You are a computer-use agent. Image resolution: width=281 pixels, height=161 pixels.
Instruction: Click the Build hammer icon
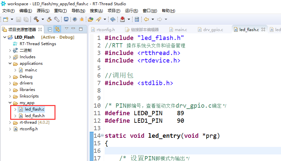36,19
